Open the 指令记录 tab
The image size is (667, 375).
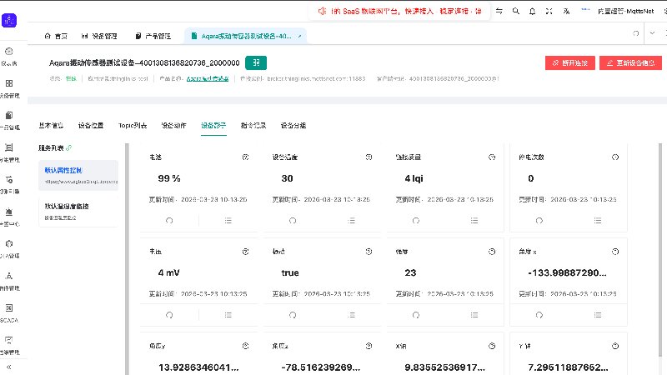click(x=253, y=126)
